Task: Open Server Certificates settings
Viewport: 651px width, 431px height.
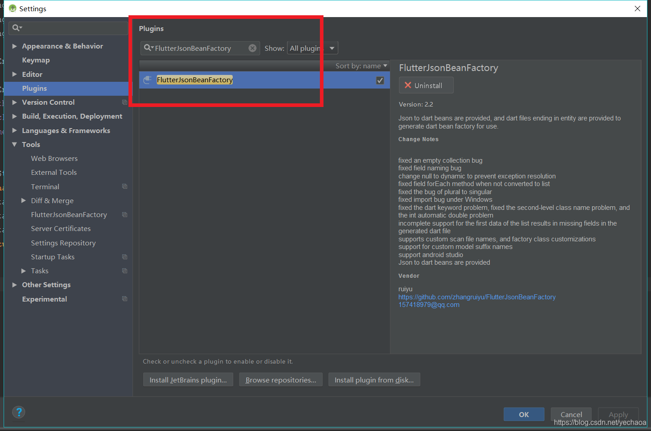Action: [61, 229]
